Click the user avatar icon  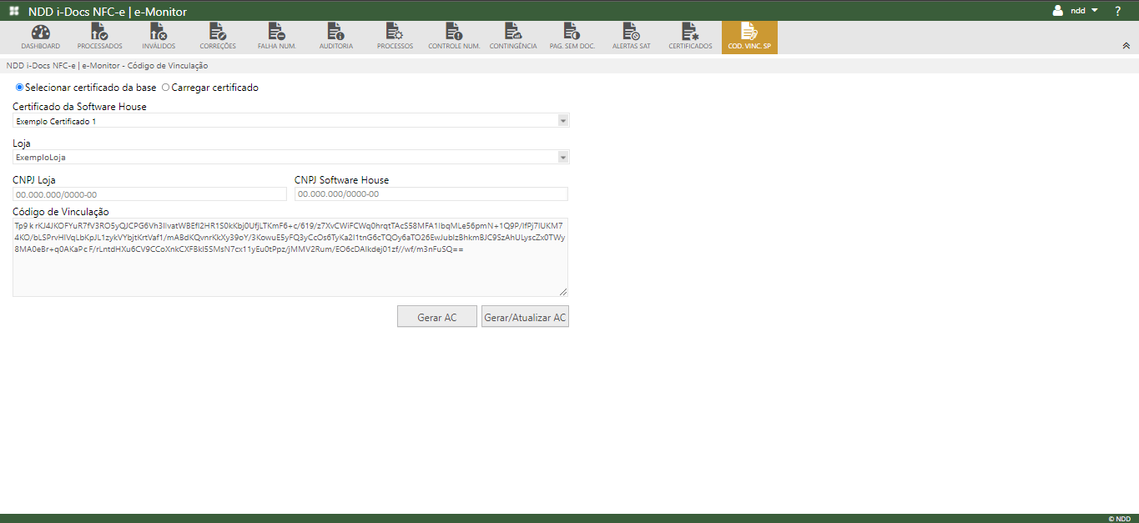(x=1058, y=11)
